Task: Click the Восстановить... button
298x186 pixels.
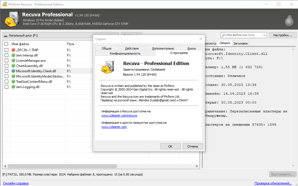Action: pos(282,174)
